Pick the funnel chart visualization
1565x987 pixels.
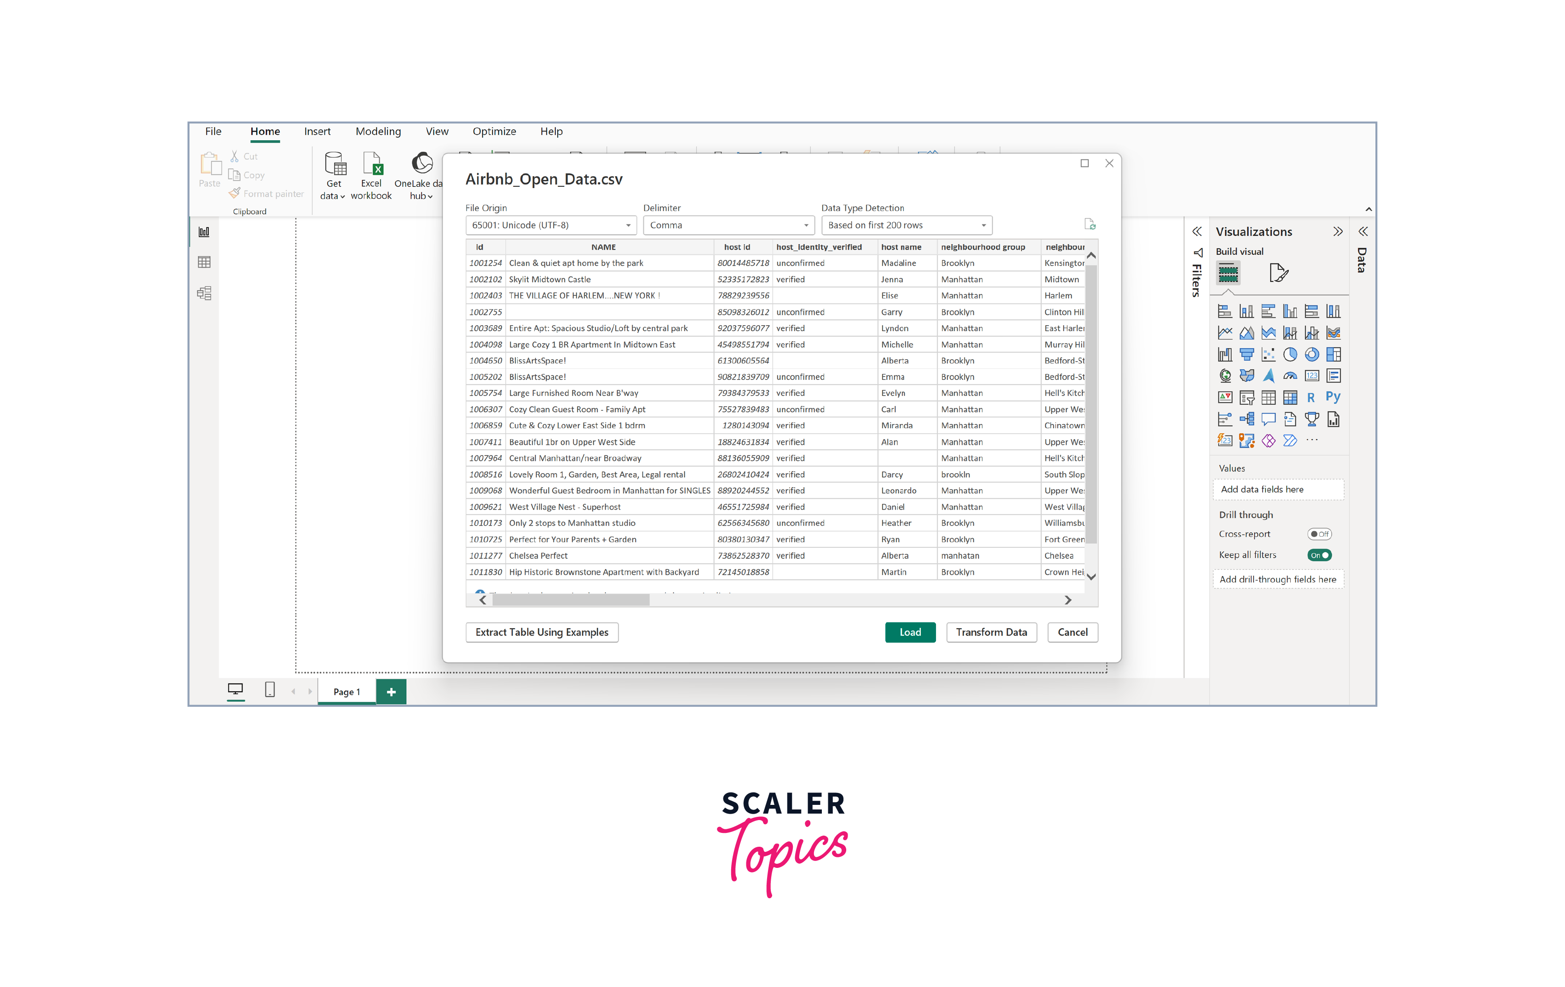[x=1246, y=354]
